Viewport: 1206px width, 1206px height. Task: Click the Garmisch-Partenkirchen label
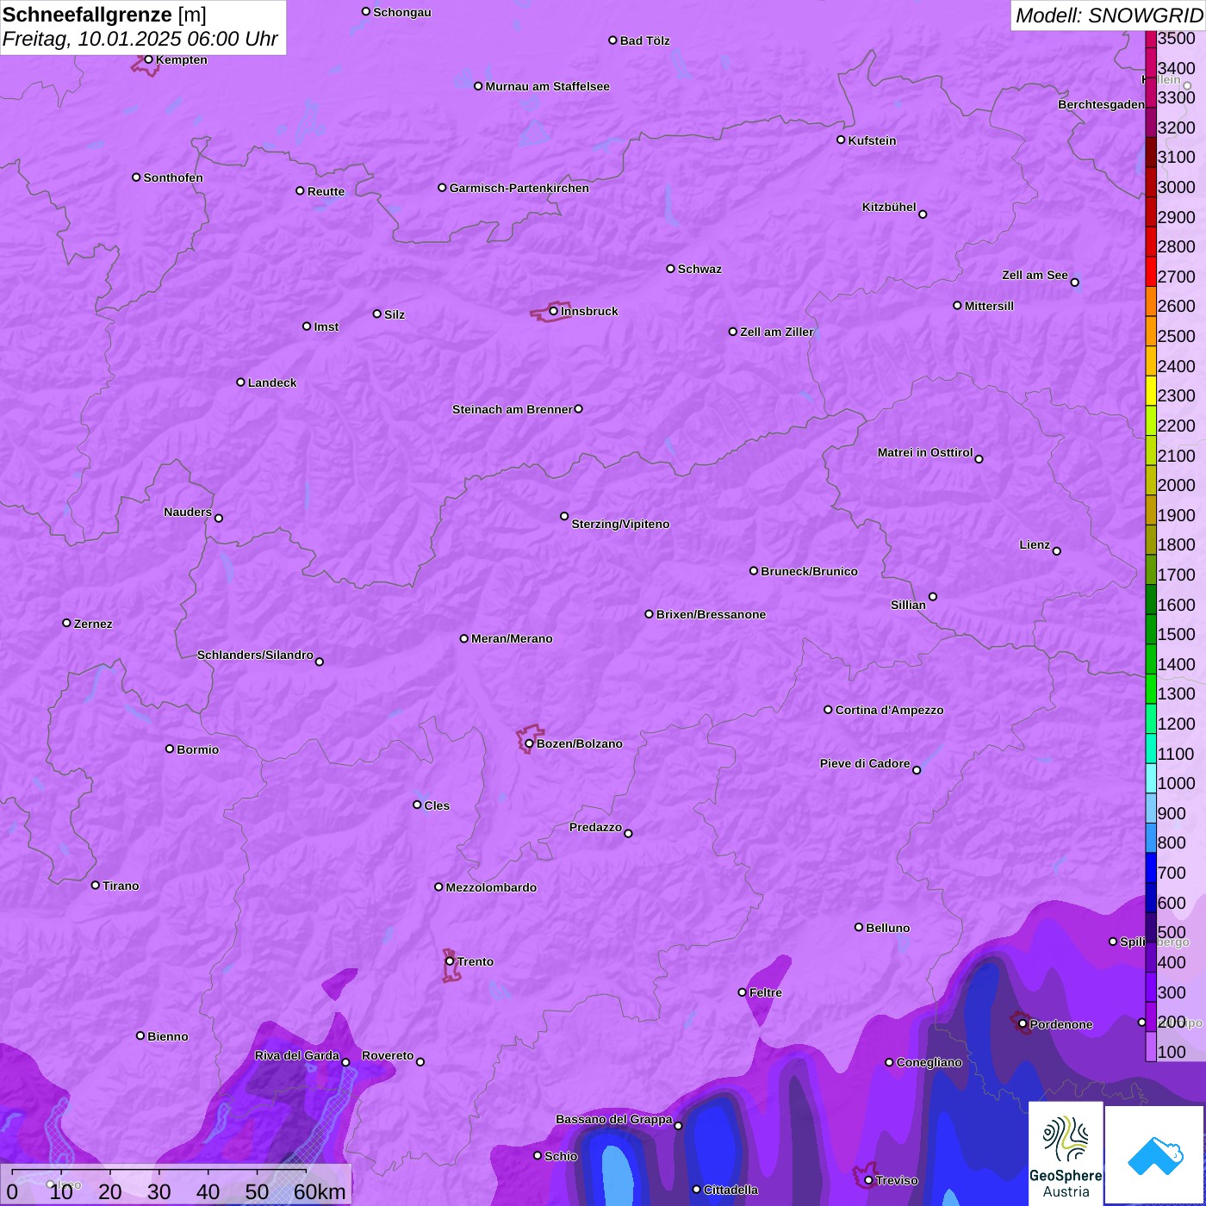[x=519, y=188]
